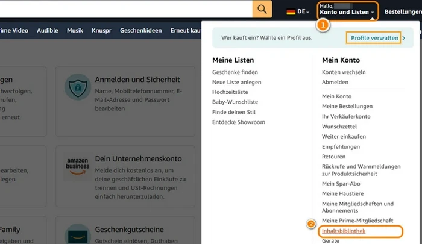Open the Geschenkgutscheine card title
422x244 pixels.
[129, 229]
